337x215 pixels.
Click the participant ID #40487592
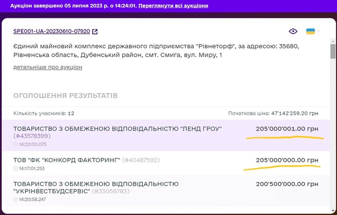141,160
